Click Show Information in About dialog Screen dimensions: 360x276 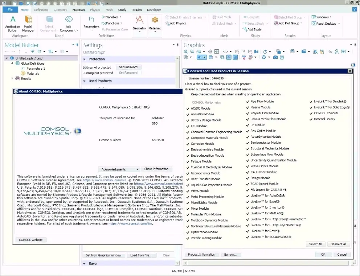(156, 169)
